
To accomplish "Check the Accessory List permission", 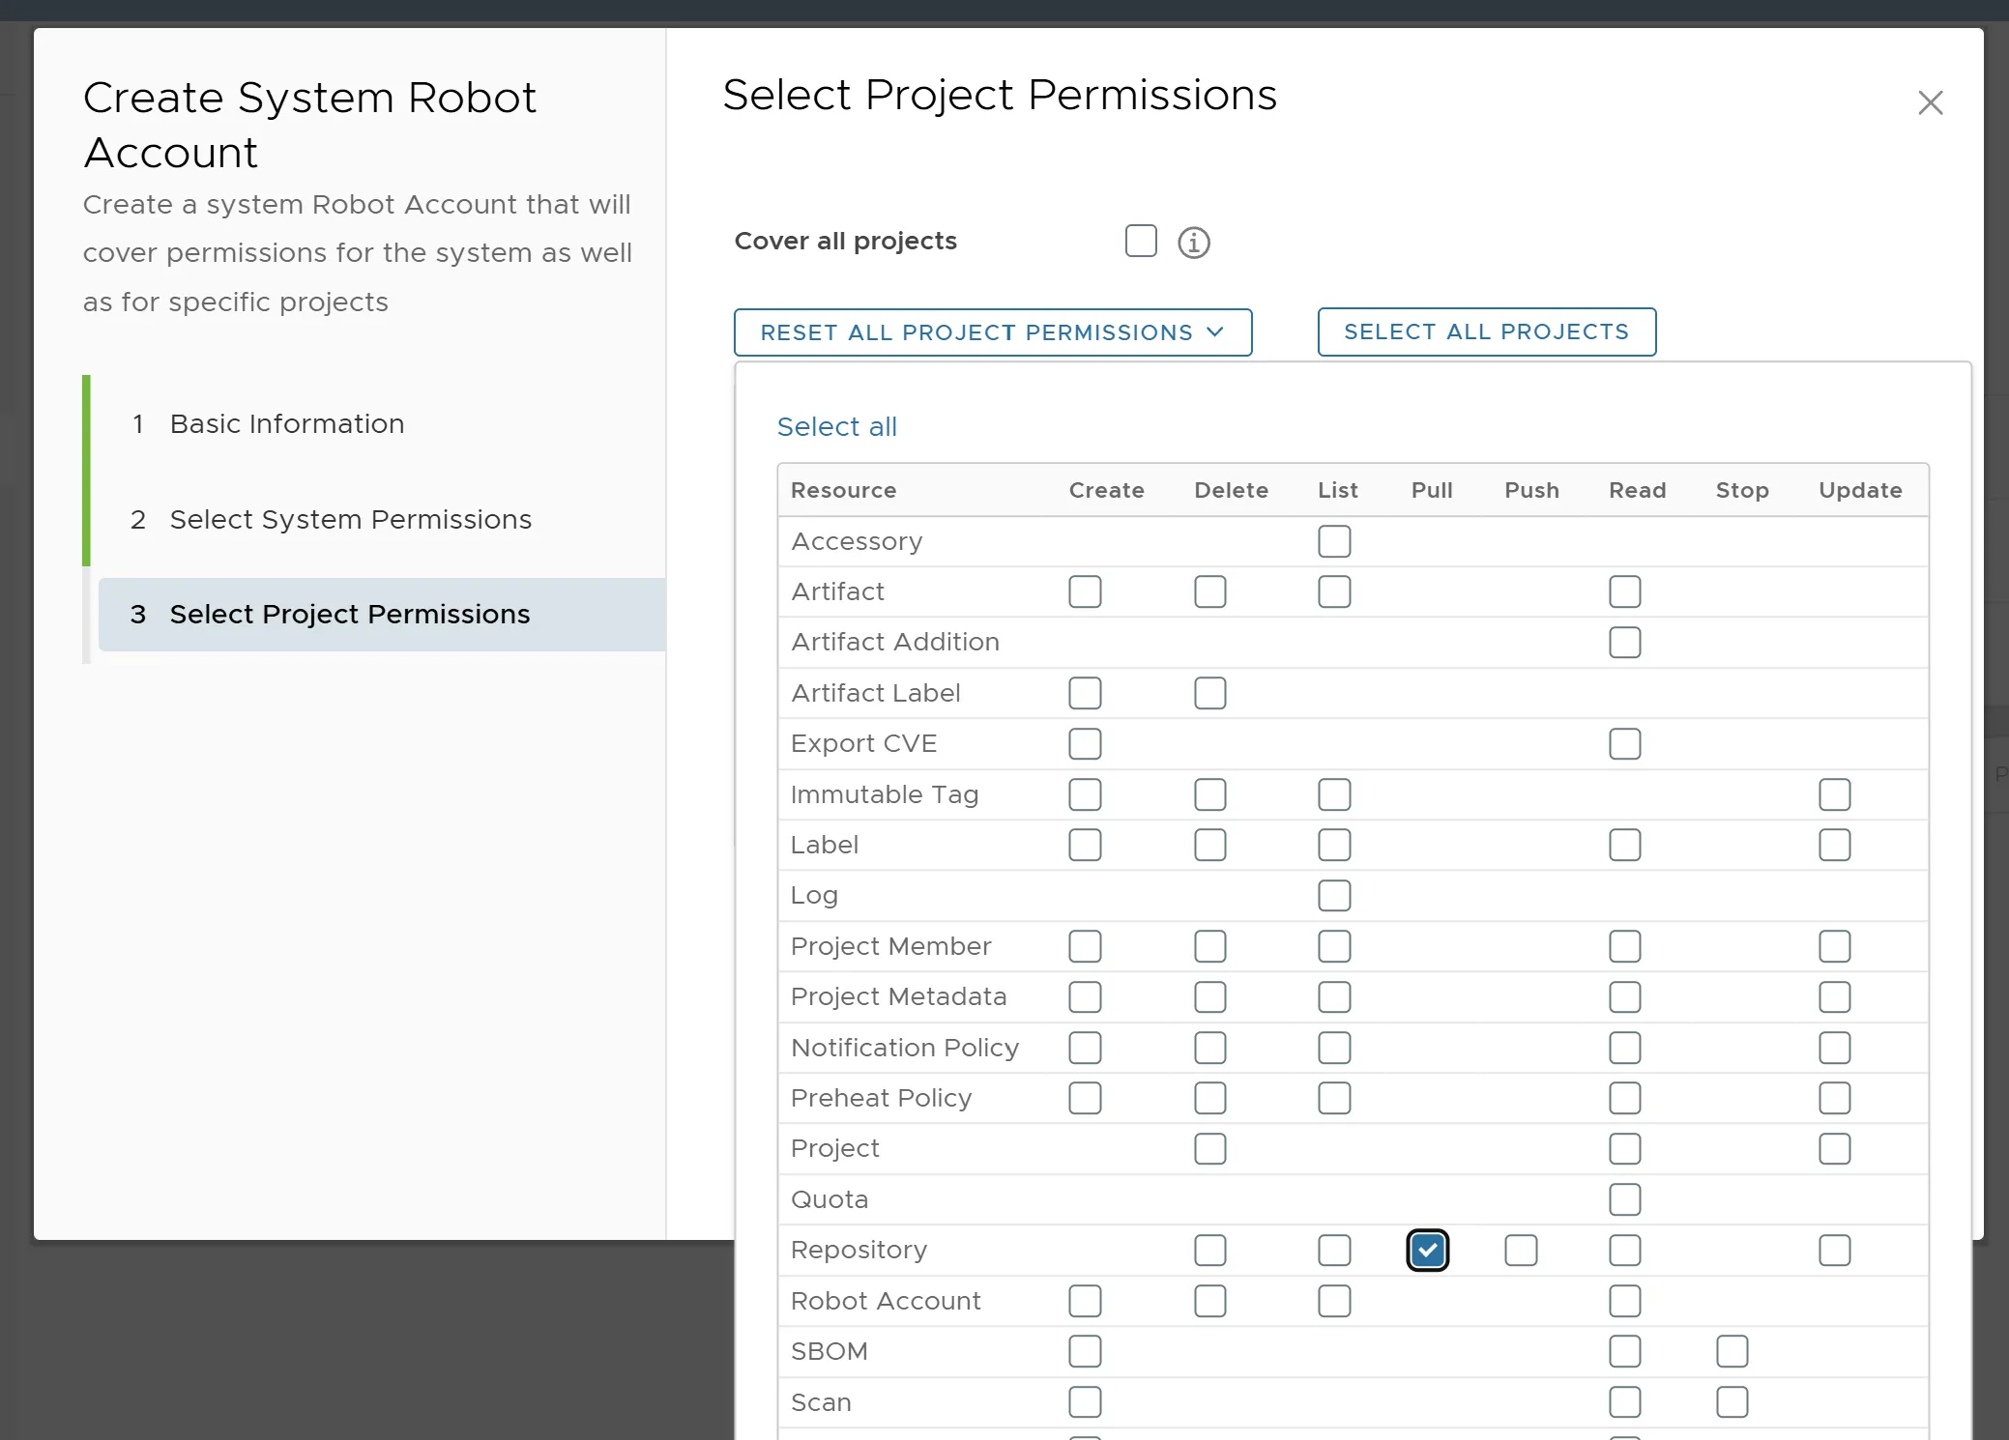I will [1334, 541].
